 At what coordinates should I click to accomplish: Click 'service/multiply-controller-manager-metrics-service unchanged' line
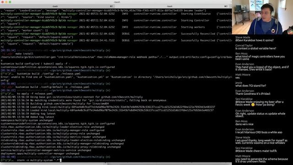(46, 150)
